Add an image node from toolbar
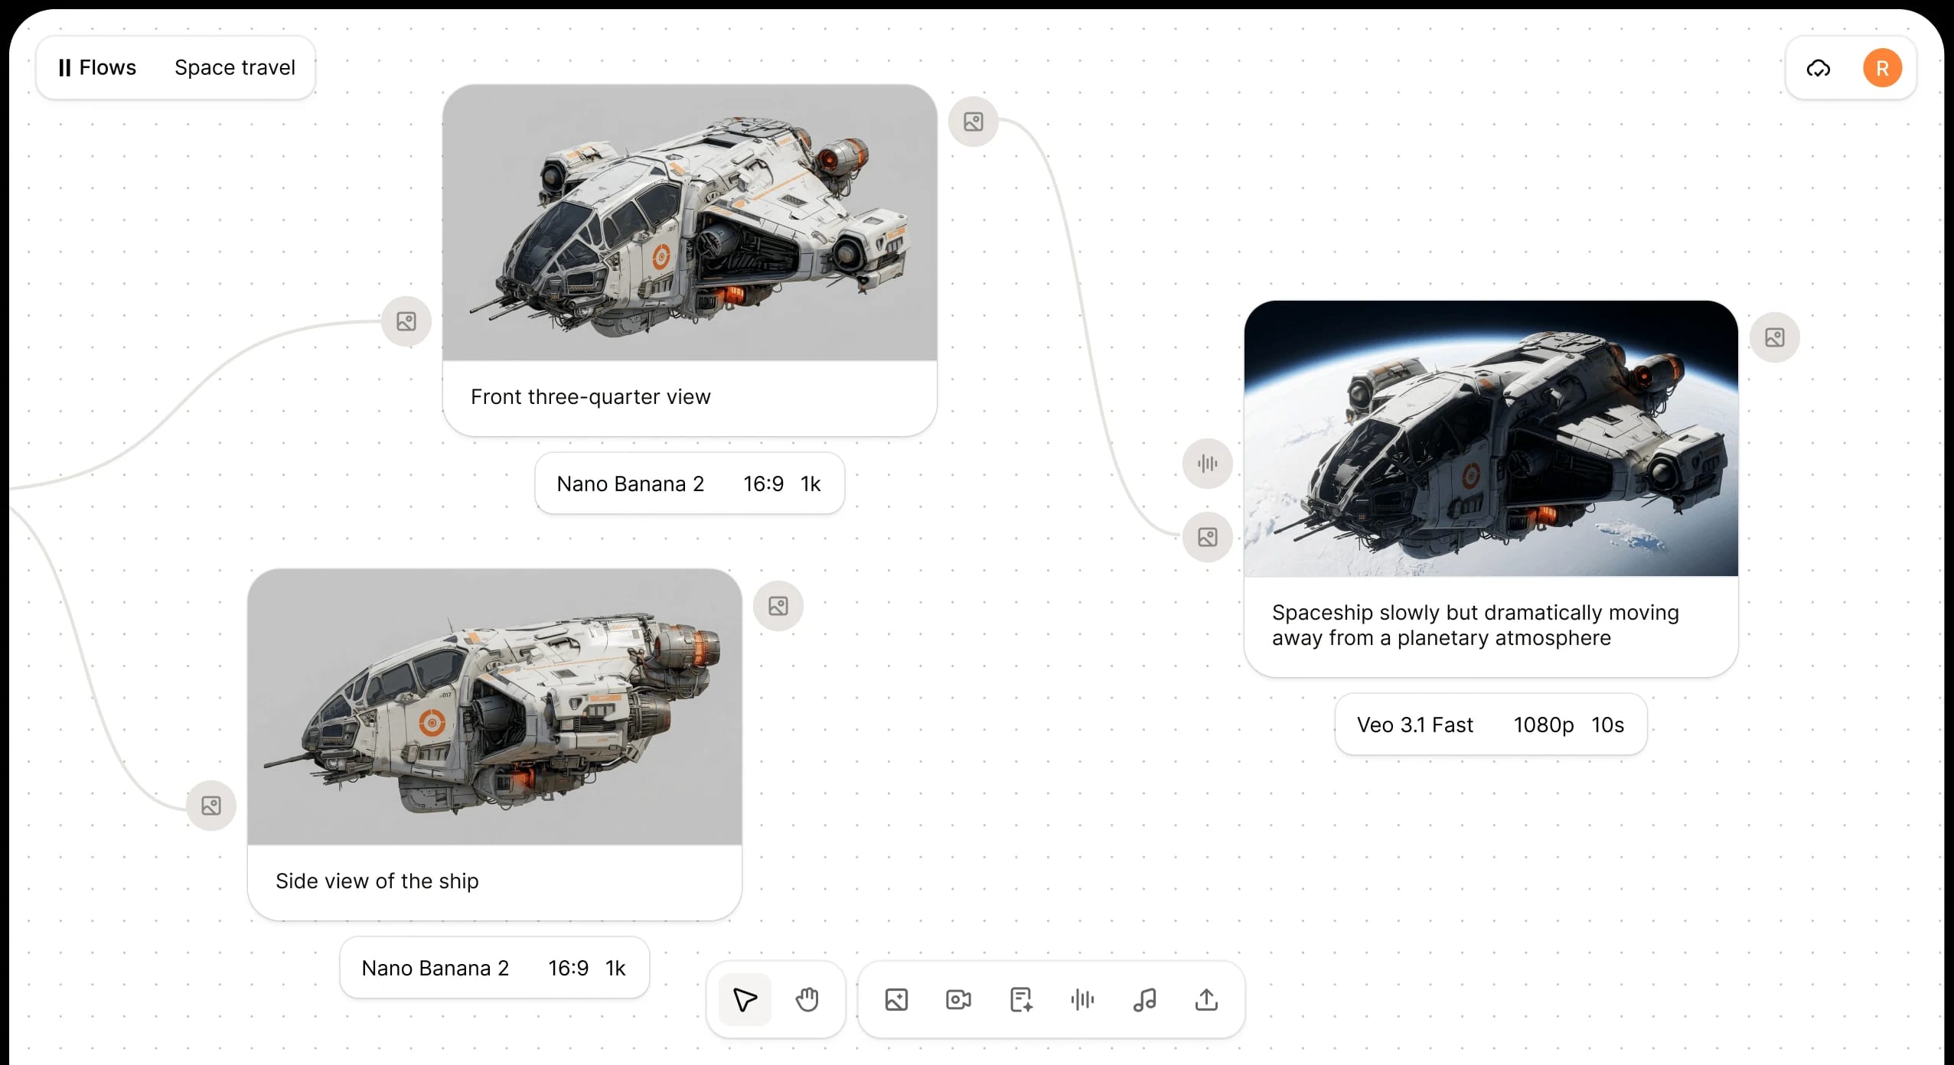Viewport: 1954px width, 1065px height. [x=896, y=999]
